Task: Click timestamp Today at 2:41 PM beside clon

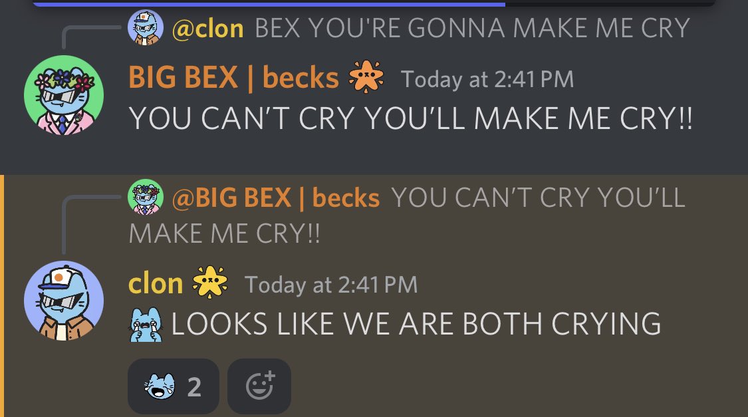Action: (331, 285)
